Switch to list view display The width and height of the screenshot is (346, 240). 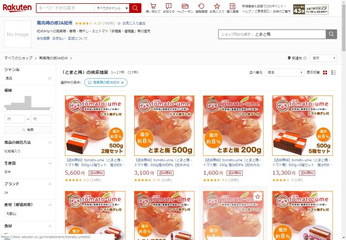tap(334, 72)
